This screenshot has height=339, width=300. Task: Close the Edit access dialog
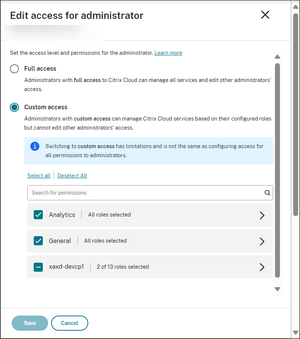point(265,15)
